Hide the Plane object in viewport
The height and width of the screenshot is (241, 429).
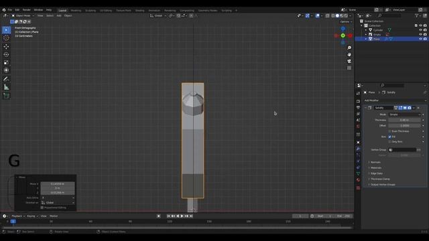pyautogui.click(x=420, y=39)
